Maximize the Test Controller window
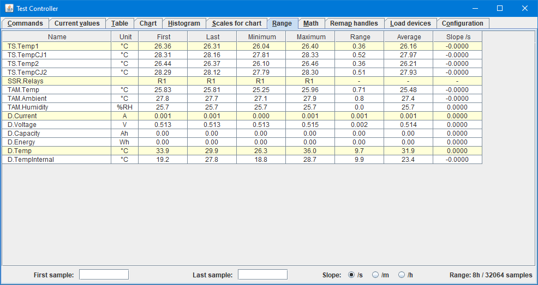 pos(500,8)
